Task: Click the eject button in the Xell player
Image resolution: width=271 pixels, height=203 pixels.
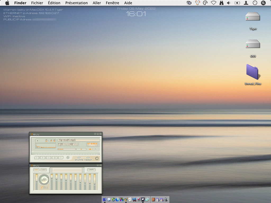Action: point(68,158)
